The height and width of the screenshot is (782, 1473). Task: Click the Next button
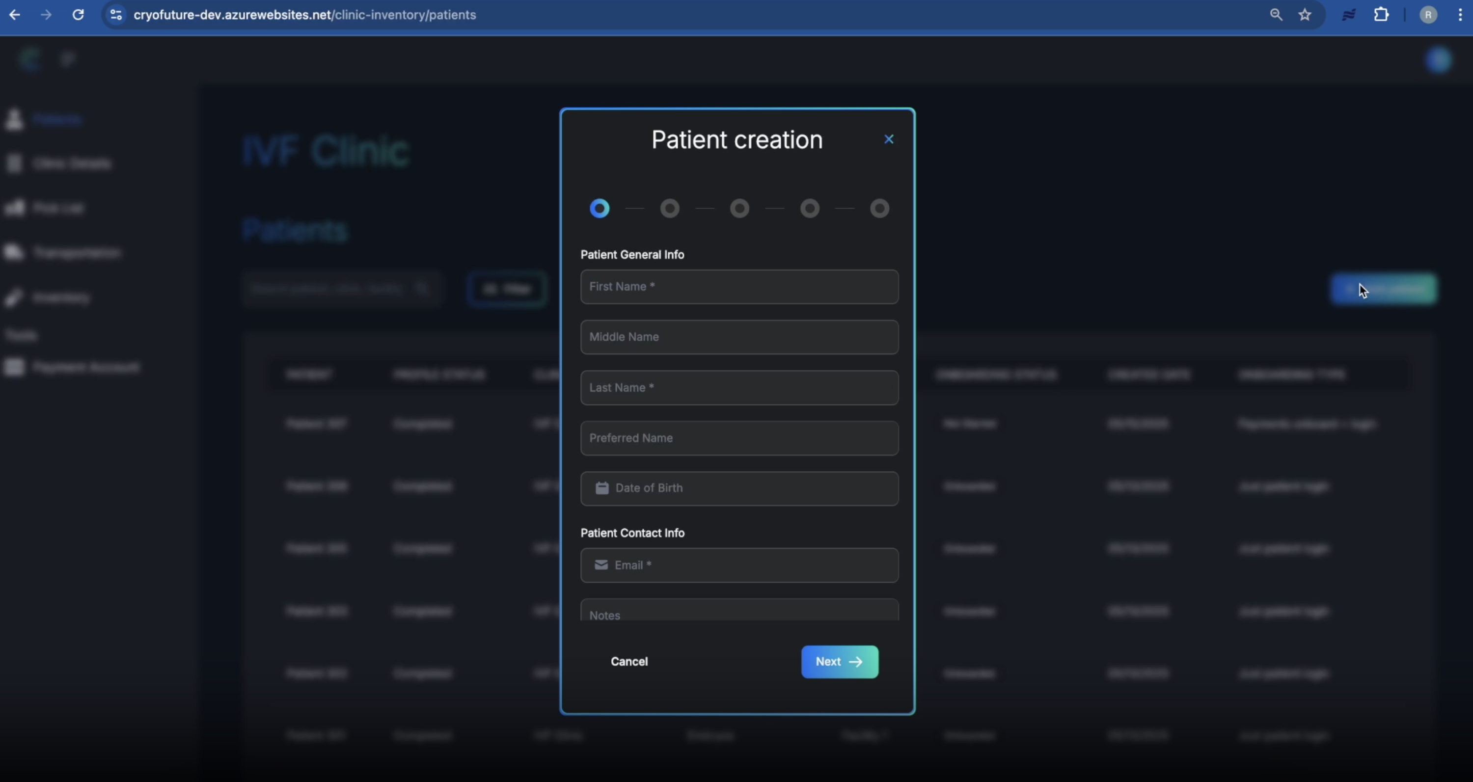tap(840, 662)
